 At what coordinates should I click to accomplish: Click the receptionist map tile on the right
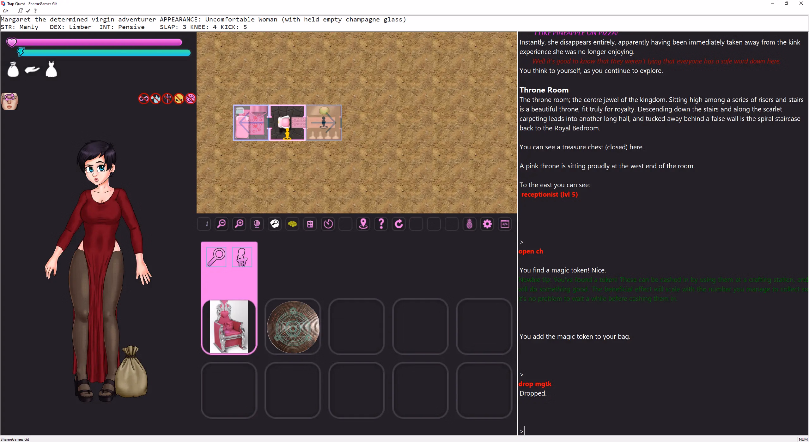point(324,123)
